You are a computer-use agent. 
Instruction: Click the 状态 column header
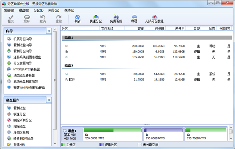[209, 28]
